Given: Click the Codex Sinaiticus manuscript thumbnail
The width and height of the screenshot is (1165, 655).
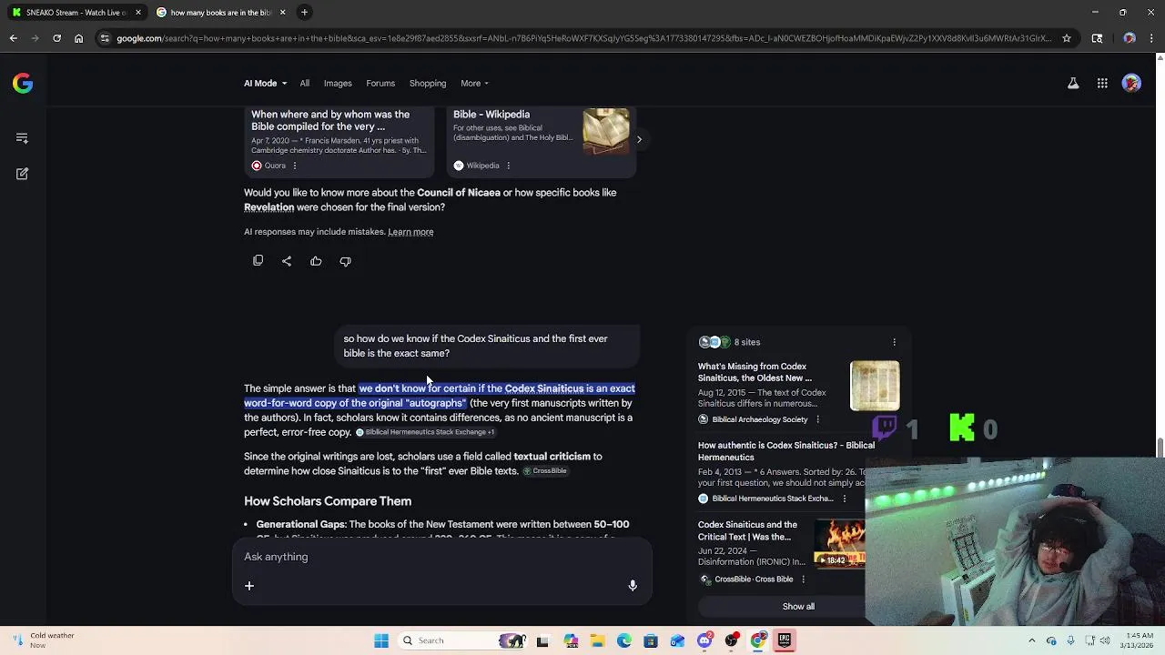Looking at the screenshot, I should coord(875,386).
